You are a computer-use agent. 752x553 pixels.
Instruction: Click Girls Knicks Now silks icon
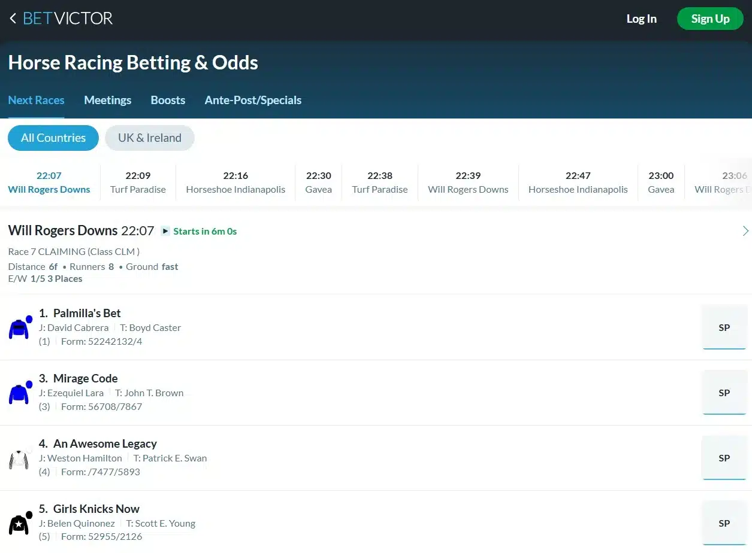(x=20, y=523)
